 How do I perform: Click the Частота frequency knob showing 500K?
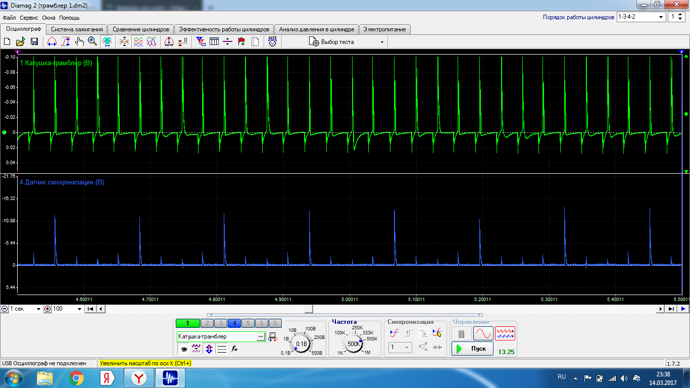coord(353,344)
